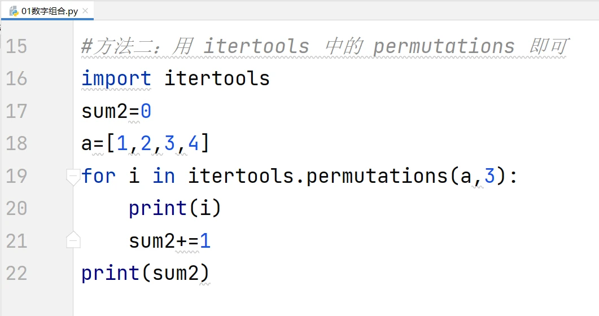Place cursor in the comment on line 15

324,46
